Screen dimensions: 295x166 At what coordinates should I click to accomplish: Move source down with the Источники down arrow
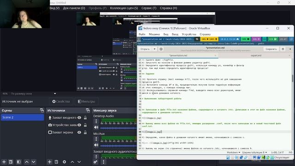[79, 162]
